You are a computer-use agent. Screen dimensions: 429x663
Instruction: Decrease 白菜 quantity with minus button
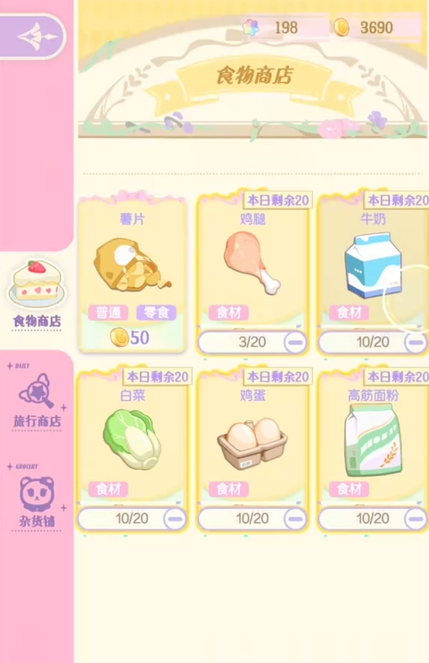[x=175, y=519]
